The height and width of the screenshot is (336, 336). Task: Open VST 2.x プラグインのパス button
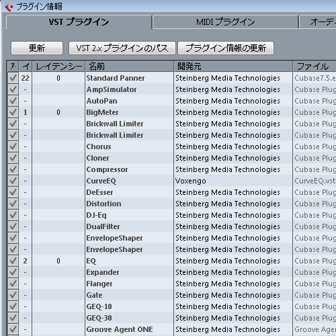122,48
